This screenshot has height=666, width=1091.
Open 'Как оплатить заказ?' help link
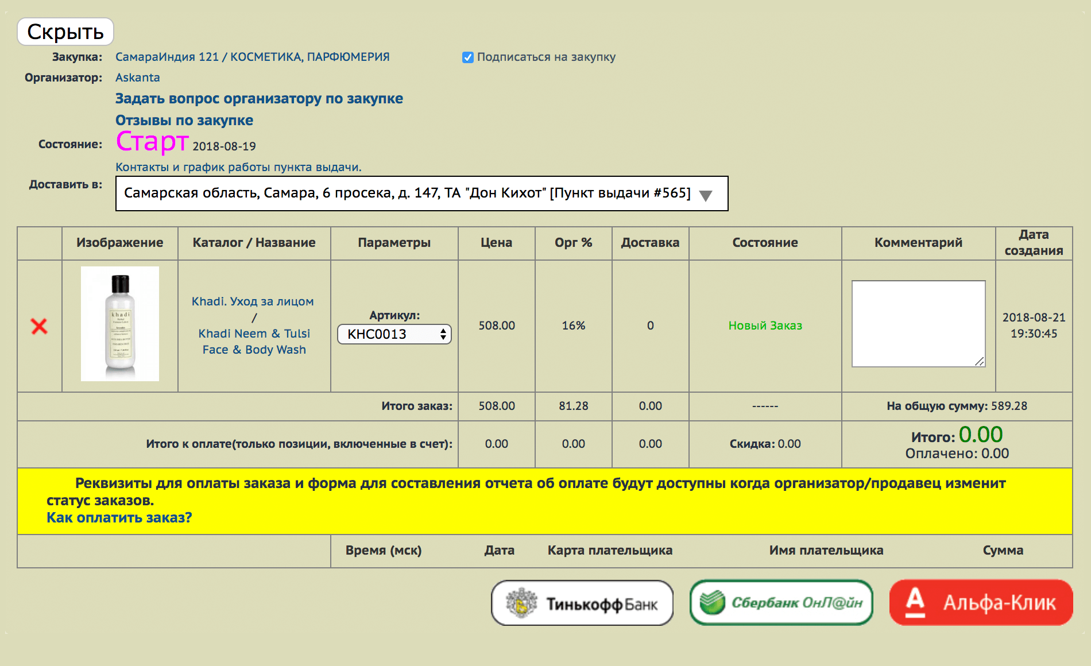point(119,518)
